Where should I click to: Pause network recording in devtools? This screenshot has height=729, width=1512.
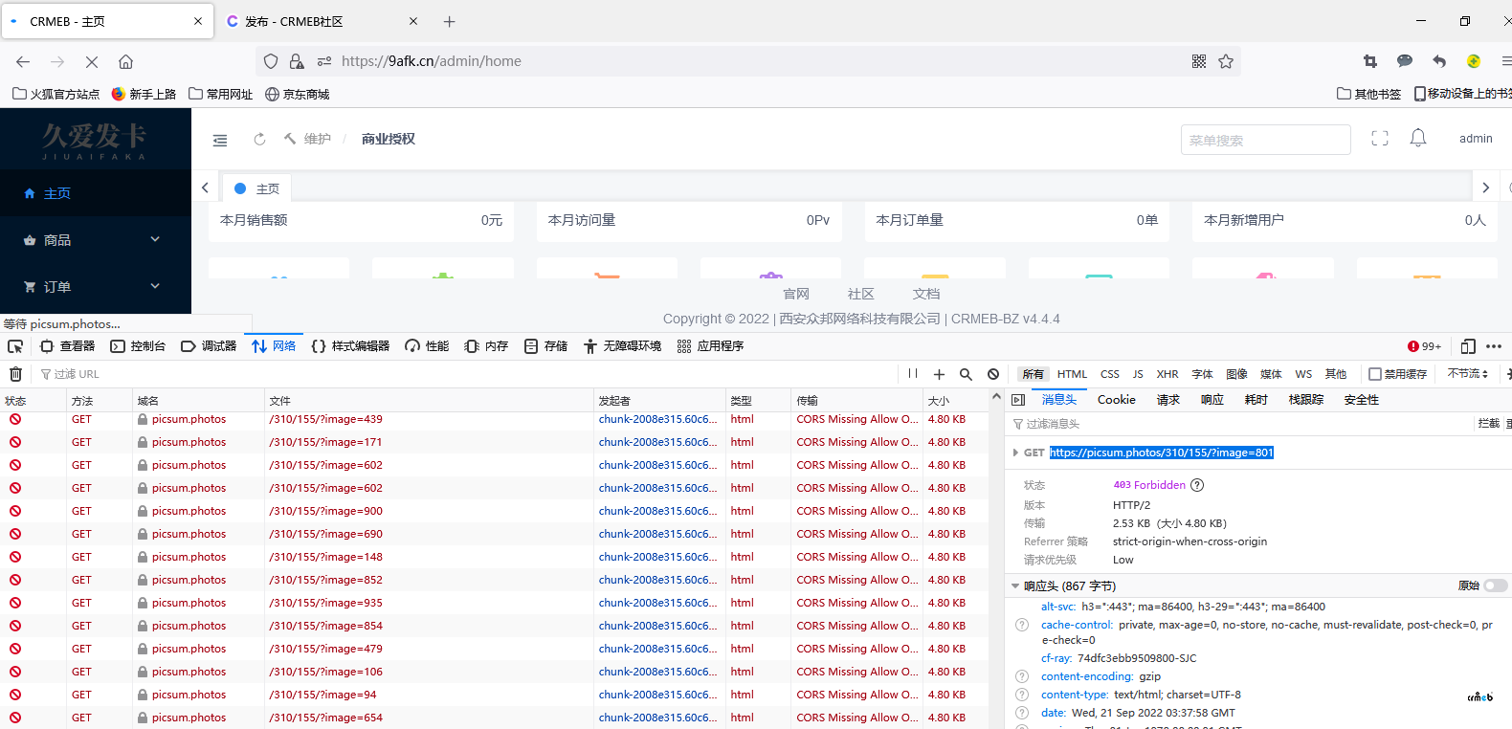click(x=913, y=374)
